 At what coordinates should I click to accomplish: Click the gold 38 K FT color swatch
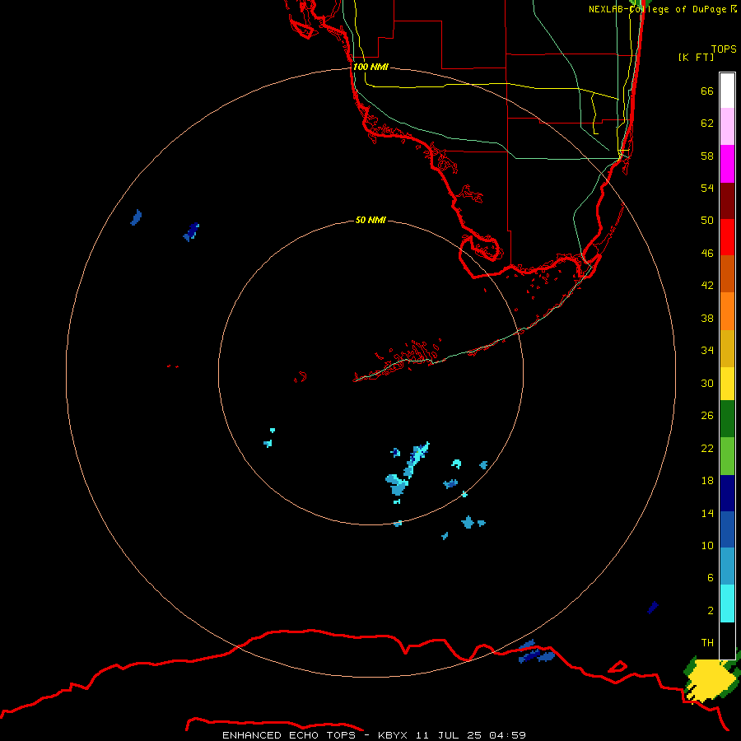(727, 348)
